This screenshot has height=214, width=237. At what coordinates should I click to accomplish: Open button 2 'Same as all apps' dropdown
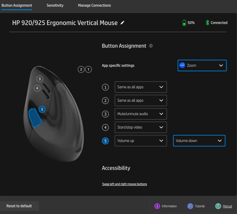[141, 100]
